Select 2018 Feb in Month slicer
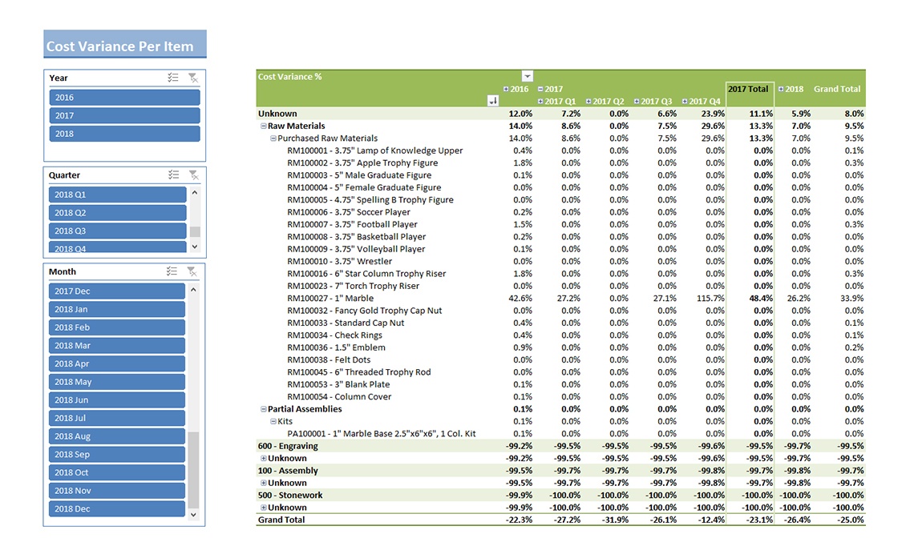The height and width of the screenshot is (550, 914). (x=116, y=327)
